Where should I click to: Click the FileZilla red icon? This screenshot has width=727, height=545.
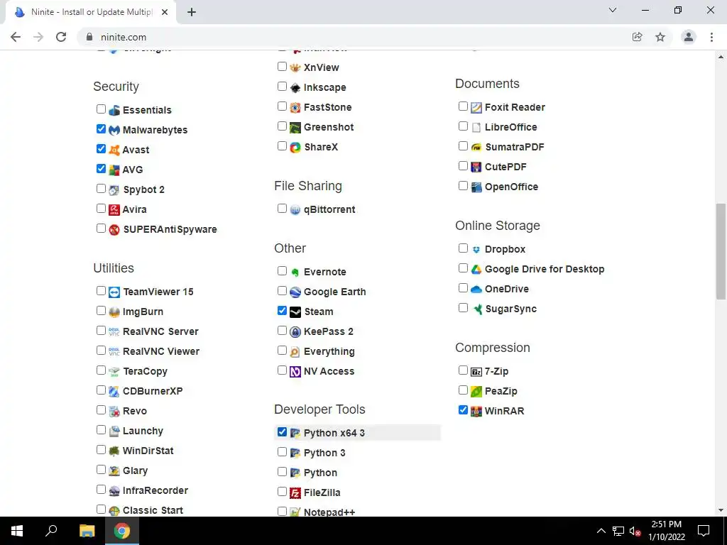point(295,493)
